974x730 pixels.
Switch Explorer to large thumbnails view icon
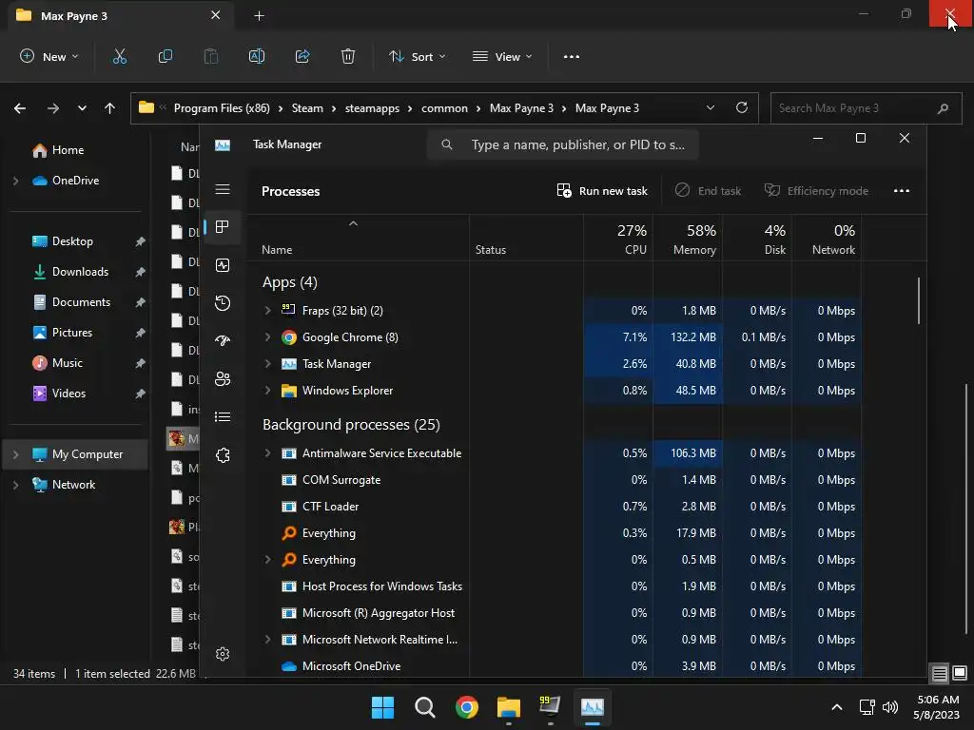[960, 673]
